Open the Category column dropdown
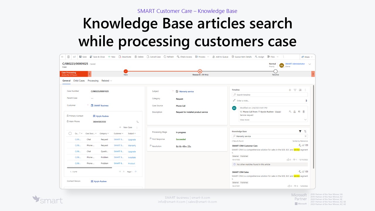Screen dimensions: 375x211 coord(104,134)
